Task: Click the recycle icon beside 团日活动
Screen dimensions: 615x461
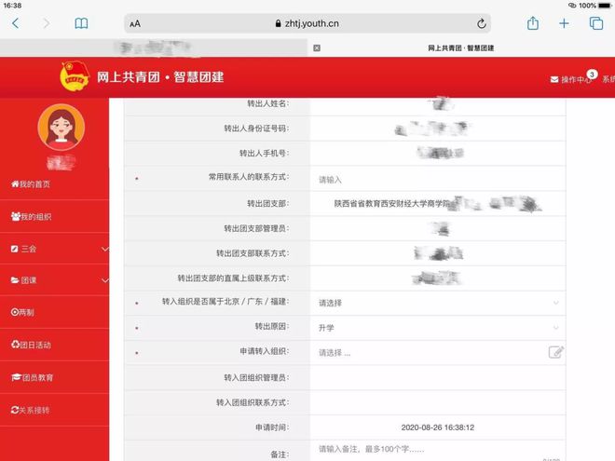Action: tap(15, 345)
